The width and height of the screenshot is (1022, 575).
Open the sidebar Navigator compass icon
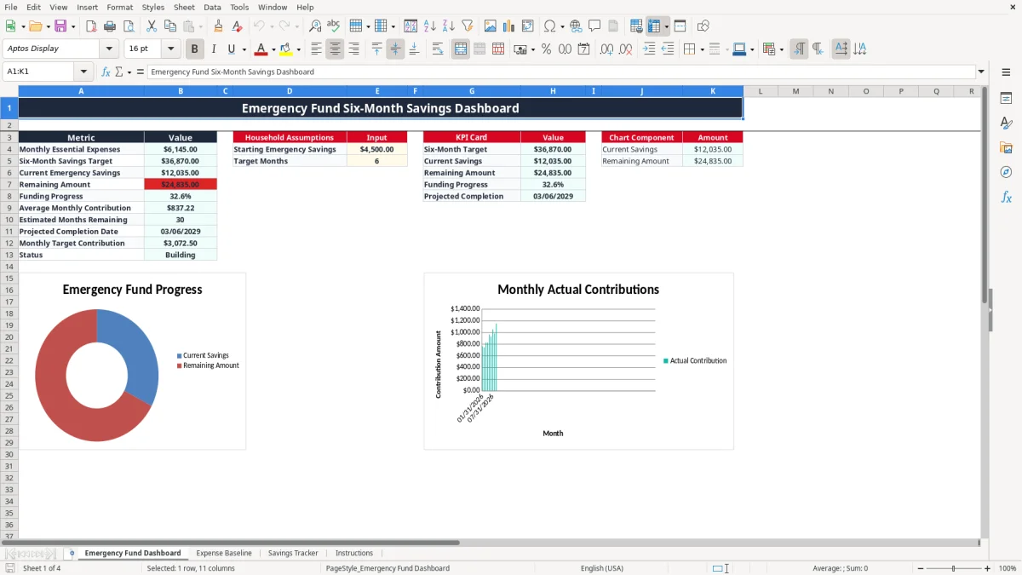point(1006,172)
